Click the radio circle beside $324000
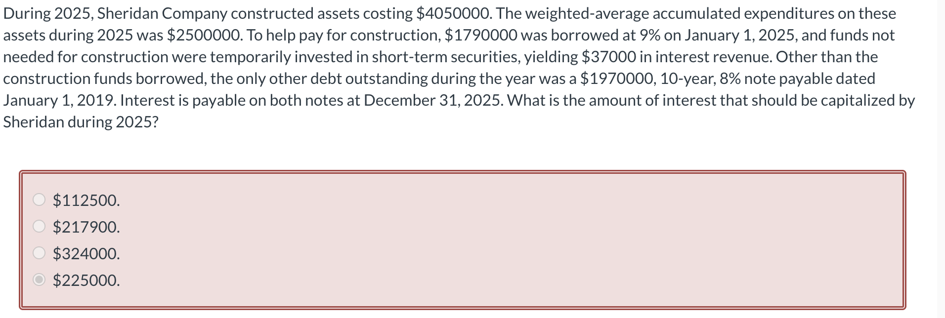945x318 pixels. tap(38, 253)
